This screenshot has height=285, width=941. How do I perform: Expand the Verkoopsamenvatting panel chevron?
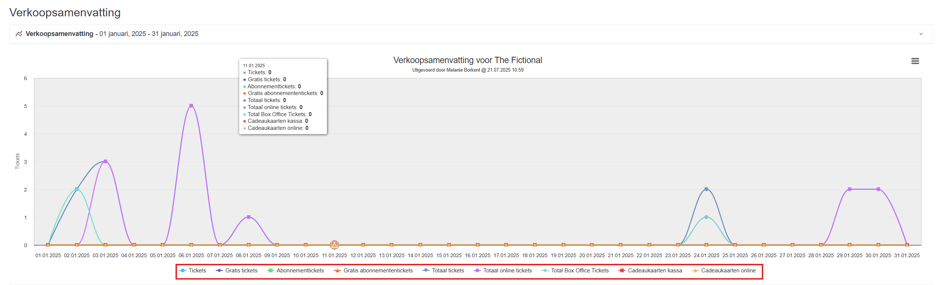coord(921,34)
